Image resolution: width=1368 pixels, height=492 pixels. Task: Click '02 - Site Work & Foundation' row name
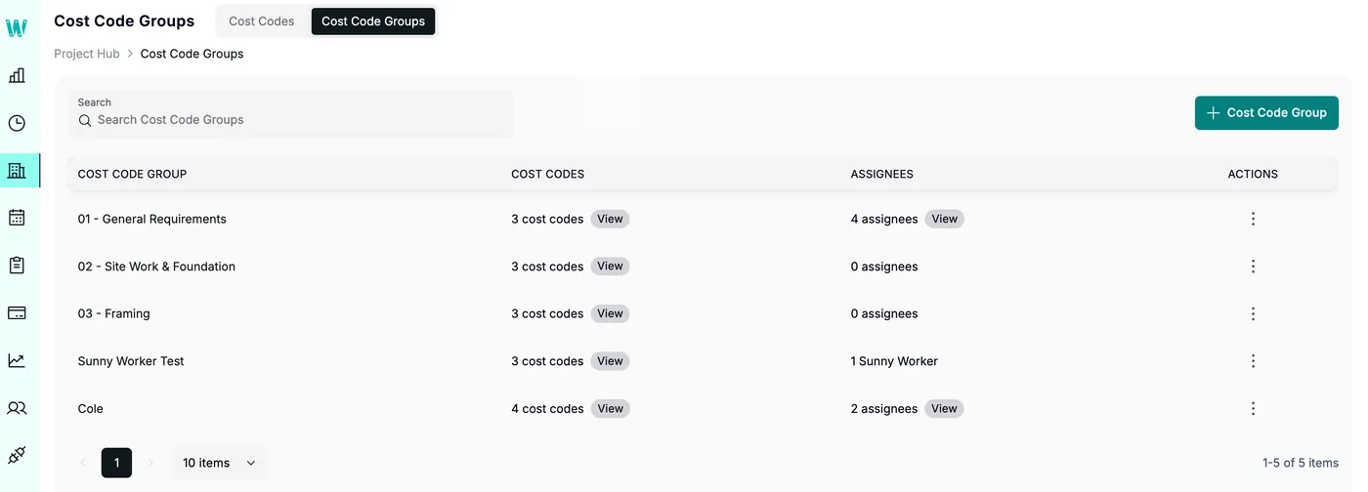(x=156, y=266)
